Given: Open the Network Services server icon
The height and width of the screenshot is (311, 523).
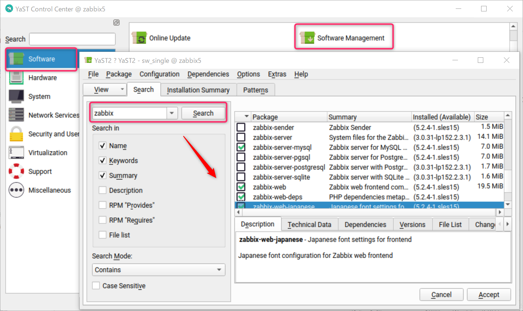Looking at the screenshot, I should click(17, 115).
